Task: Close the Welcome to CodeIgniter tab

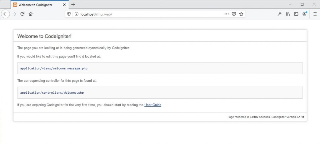Action: pyautogui.click(x=64, y=5)
